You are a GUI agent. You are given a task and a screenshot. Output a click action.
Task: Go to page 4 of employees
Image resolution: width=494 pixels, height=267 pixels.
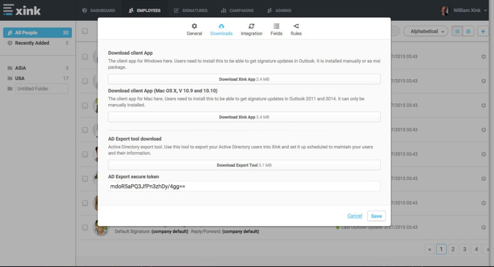click(x=476, y=249)
